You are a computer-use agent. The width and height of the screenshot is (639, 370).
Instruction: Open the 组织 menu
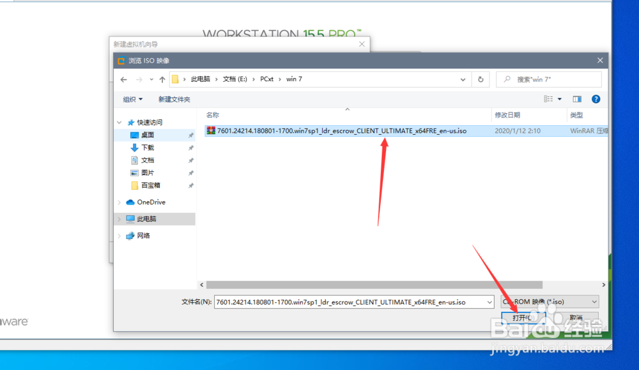pos(133,99)
